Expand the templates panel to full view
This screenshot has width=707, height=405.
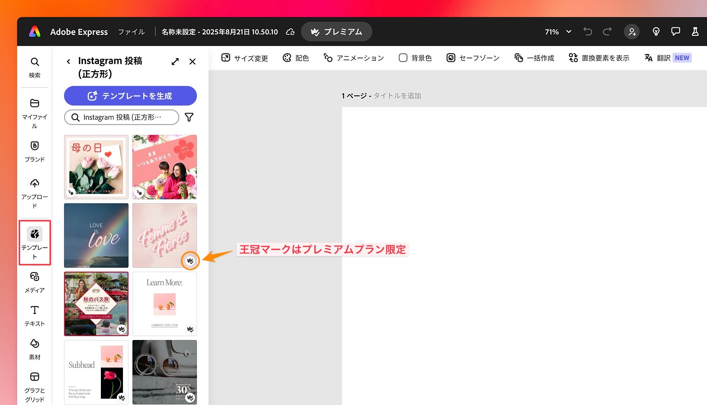click(175, 61)
